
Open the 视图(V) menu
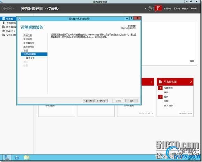185,9
